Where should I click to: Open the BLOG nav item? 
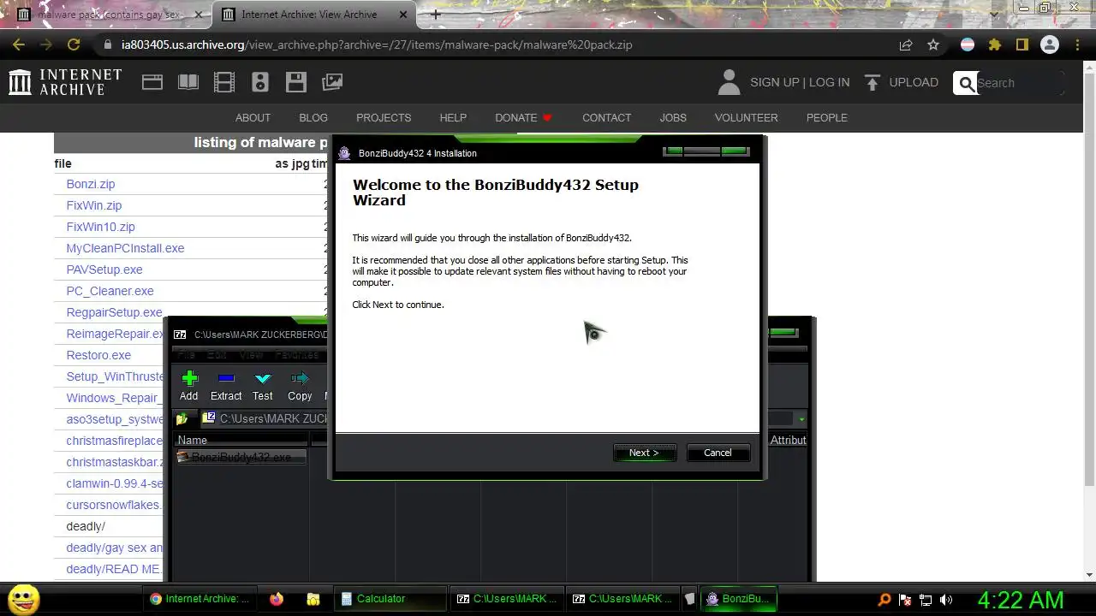coord(313,118)
